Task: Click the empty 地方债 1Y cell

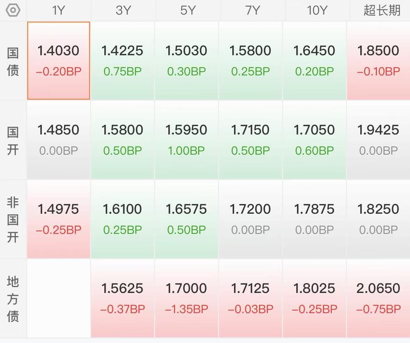Action: [x=58, y=298]
